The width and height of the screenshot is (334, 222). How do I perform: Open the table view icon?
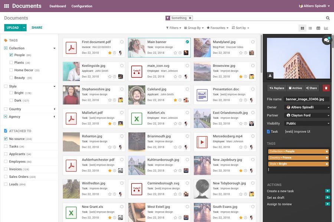coord(318,28)
